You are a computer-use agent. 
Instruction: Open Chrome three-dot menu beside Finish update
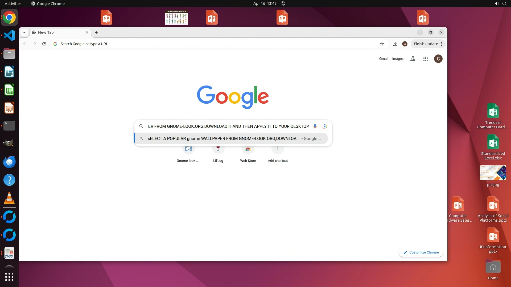(442, 44)
